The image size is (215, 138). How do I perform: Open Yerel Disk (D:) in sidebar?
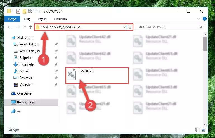pos(30,51)
